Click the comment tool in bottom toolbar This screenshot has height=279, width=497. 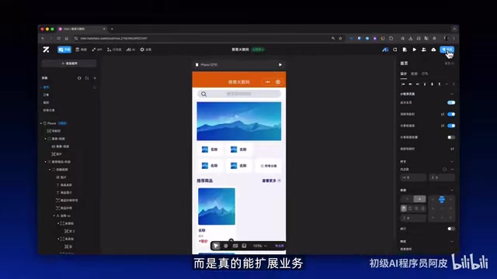pos(235,246)
